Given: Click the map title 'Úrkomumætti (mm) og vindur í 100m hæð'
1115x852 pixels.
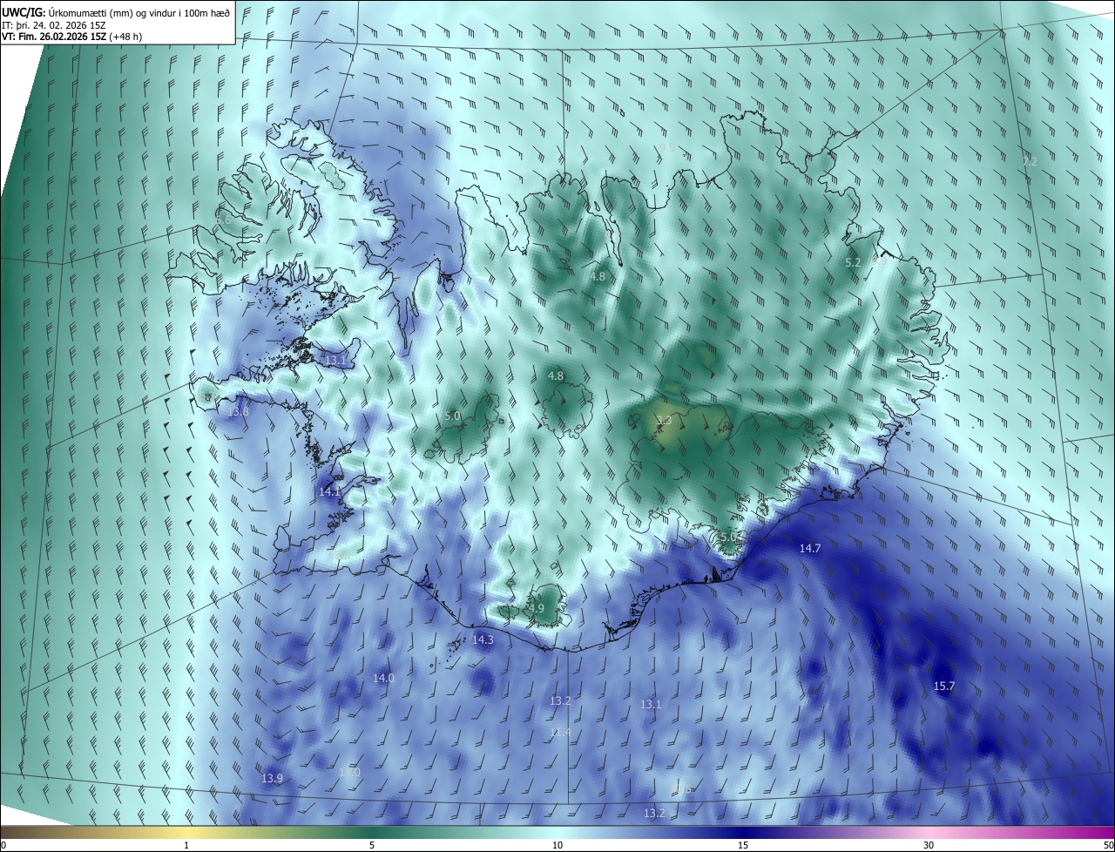Looking at the screenshot, I should [x=139, y=11].
